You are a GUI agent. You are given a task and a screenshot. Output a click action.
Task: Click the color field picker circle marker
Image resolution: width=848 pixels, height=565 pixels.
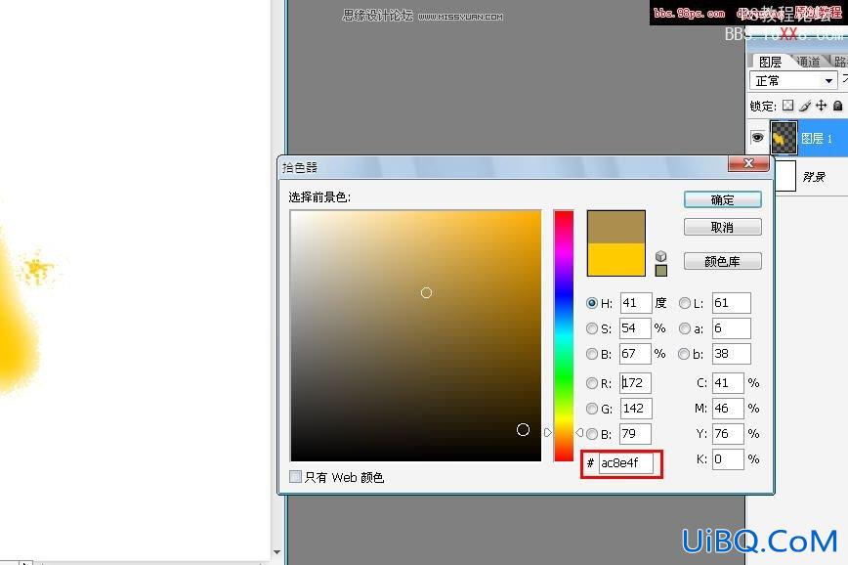click(x=426, y=293)
